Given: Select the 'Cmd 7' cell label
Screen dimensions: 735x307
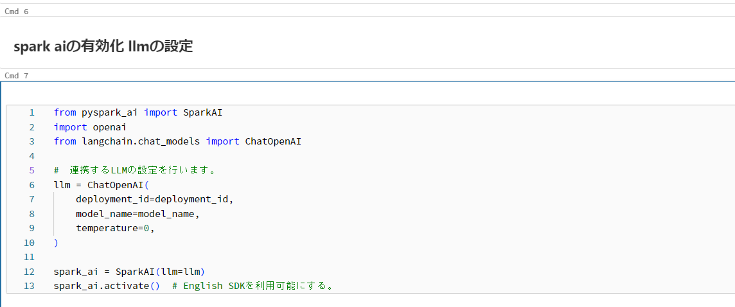Looking at the screenshot, I should (x=17, y=75).
